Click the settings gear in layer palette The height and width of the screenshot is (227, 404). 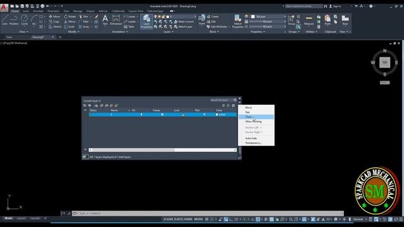tap(234, 105)
